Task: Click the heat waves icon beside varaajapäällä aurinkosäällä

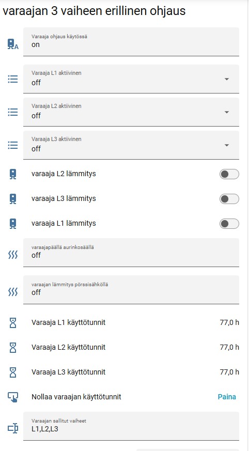Action: [12, 255]
